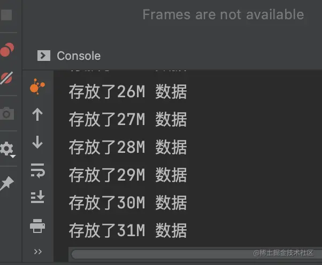Print console output using printer icon
322x265 pixels.
coord(37,226)
